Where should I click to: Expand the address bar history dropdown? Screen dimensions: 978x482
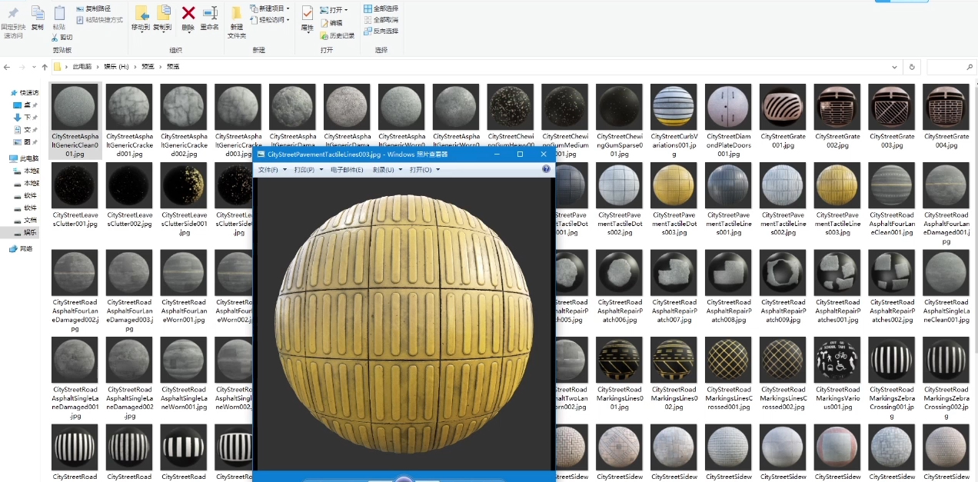tap(894, 67)
